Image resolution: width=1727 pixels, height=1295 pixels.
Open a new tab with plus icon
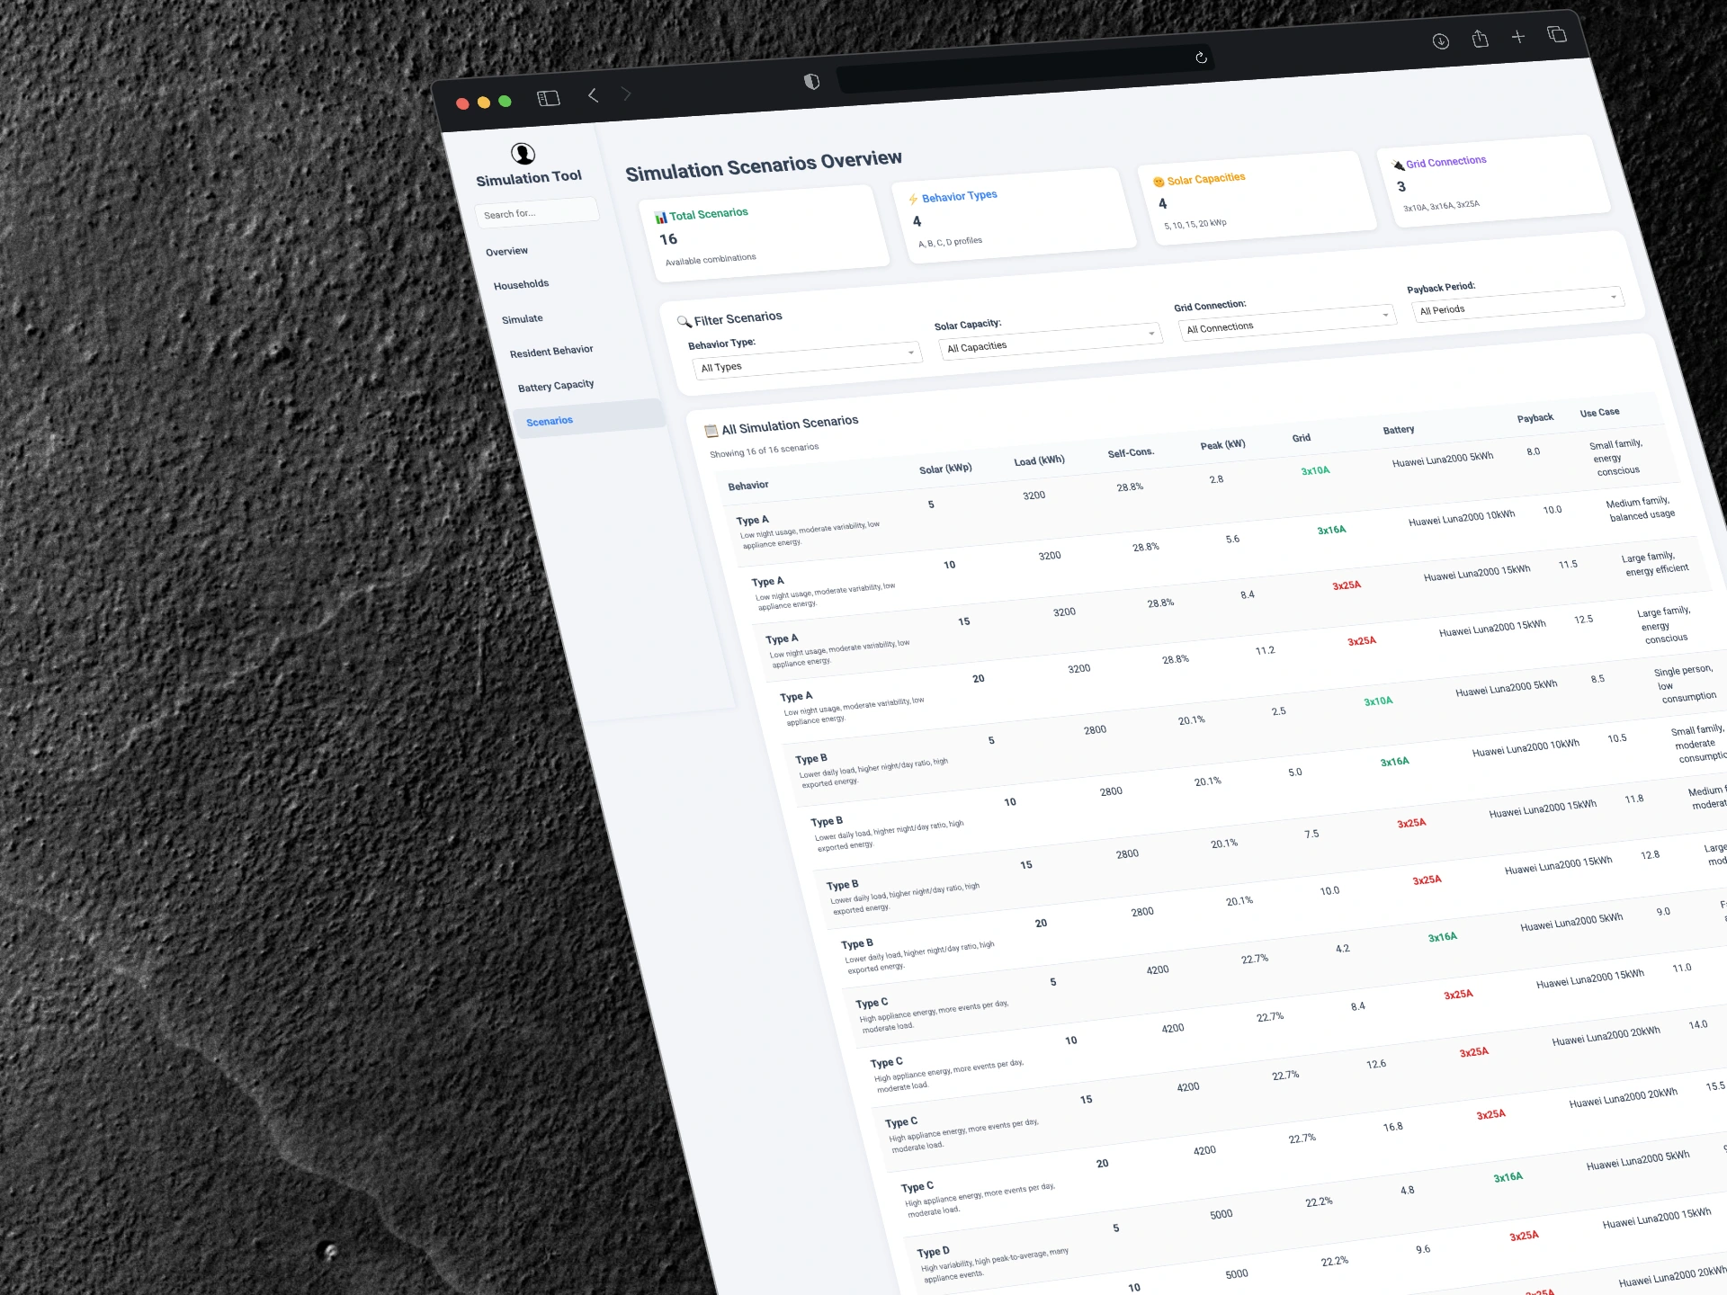(1518, 37)
